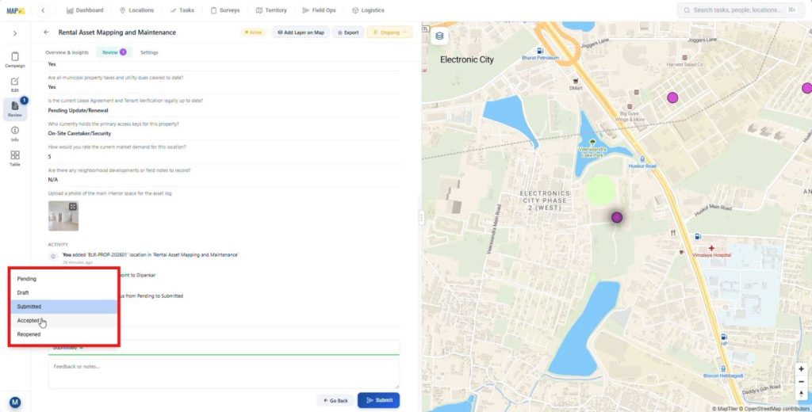Select Submitted in status list
Image resolution: width=812 pixels, height=412 pixels.
pos(64,307)
